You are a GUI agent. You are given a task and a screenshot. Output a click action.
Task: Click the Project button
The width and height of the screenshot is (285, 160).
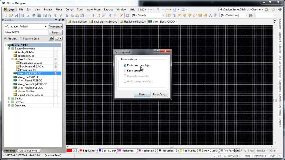point(56,33)
